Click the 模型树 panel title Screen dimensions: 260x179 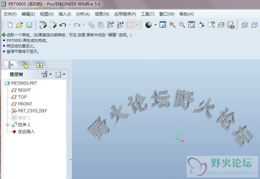tap(16, 75)
